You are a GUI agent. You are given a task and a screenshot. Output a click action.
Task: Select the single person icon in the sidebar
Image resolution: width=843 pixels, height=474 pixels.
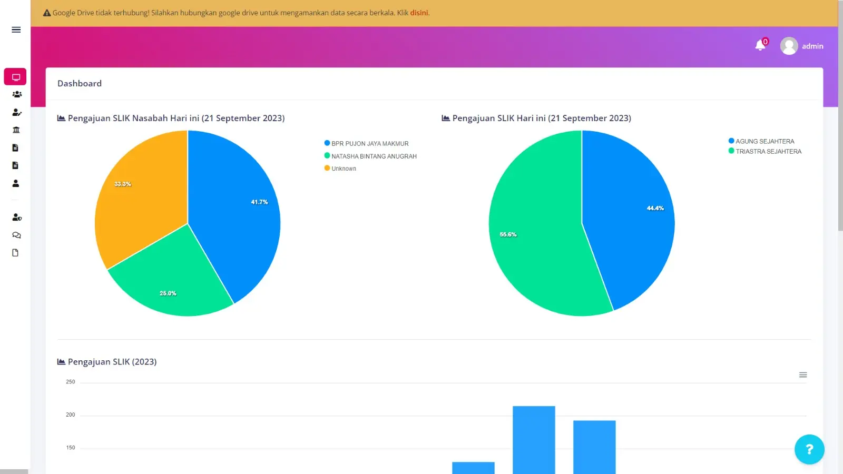16,183
